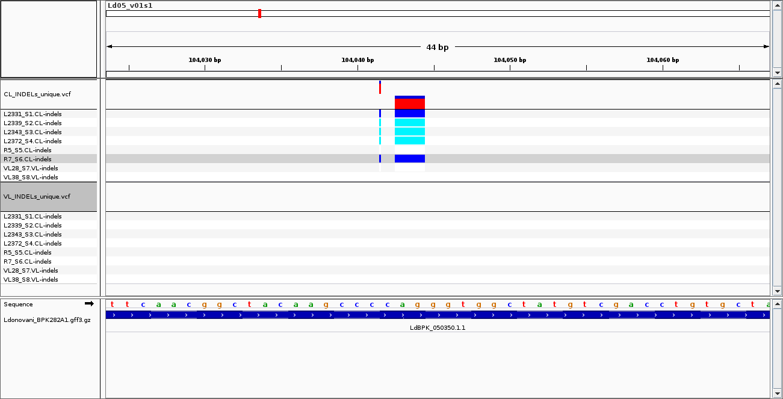Screen dimensions: 783x399
Task: Click the red locus marker on the chromosome ideogram
Action: coord(259,13)
